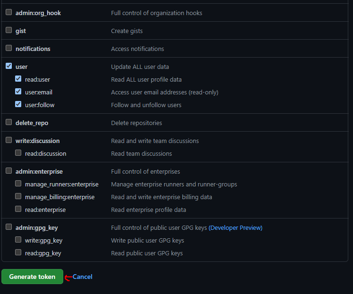Image resolution: width=353 pixels, height=294 pixels.
Task: Click the 'user' scope label
Action: [21, 67]
